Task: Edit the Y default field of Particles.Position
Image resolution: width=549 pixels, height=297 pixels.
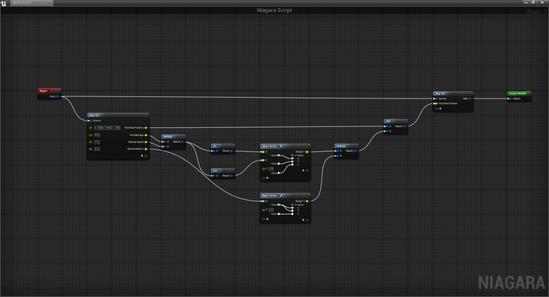Action: (107, 128)
